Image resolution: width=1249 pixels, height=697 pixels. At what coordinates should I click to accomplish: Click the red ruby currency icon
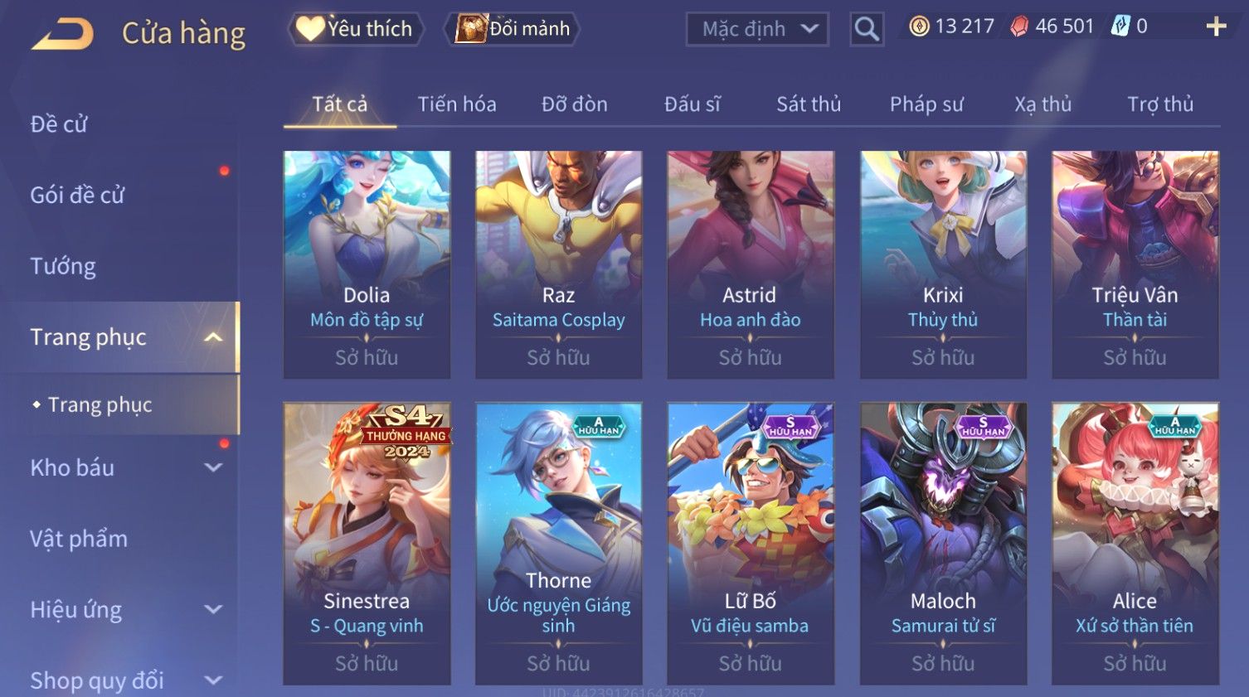coord(1019,27)
